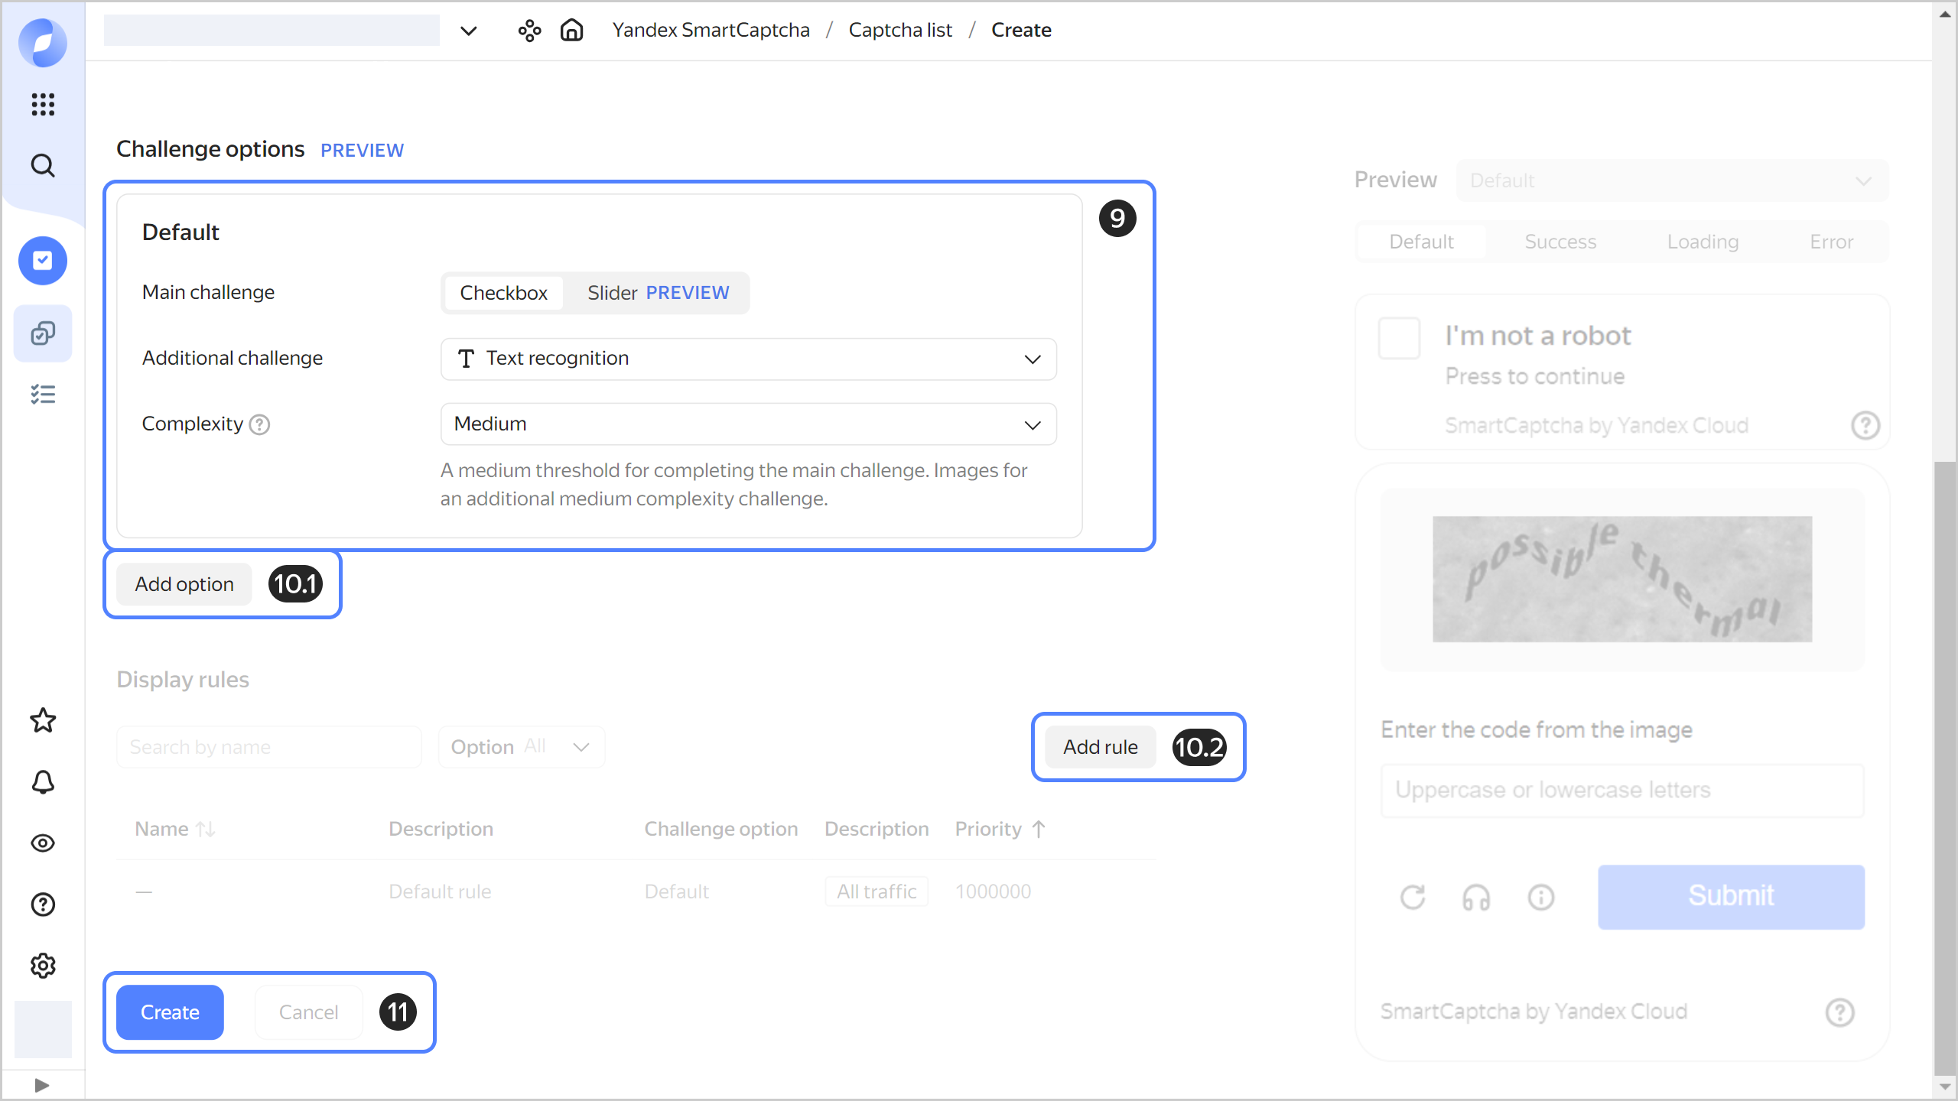Open the Additional challenge Text recognition dropdown
Viewport: 1958px width, 1101px height.
click(748, 359)
